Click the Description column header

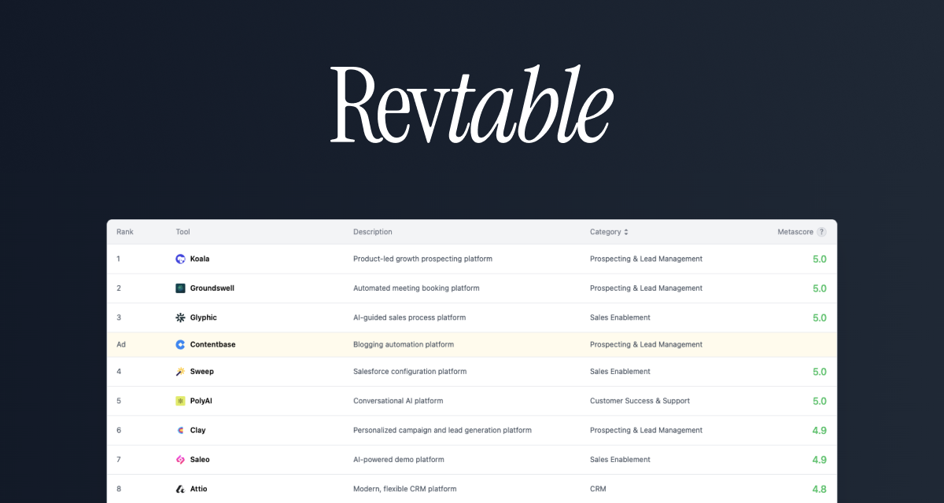[x=372, y=232]
